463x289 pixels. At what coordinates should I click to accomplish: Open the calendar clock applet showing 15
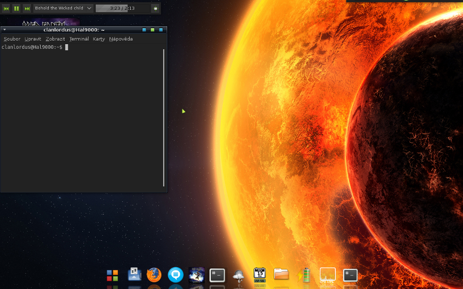[260, 275]
